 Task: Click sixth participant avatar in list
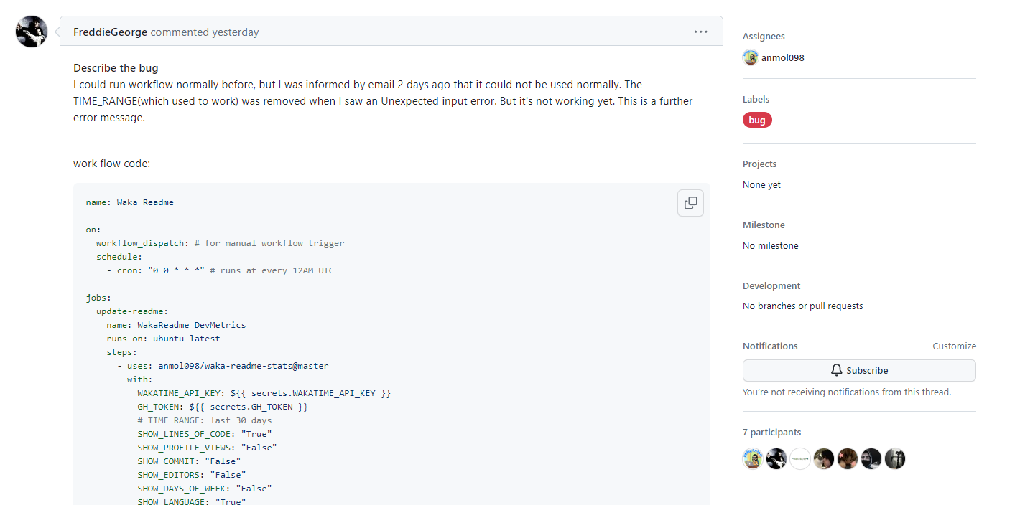(x=871, y=459)
